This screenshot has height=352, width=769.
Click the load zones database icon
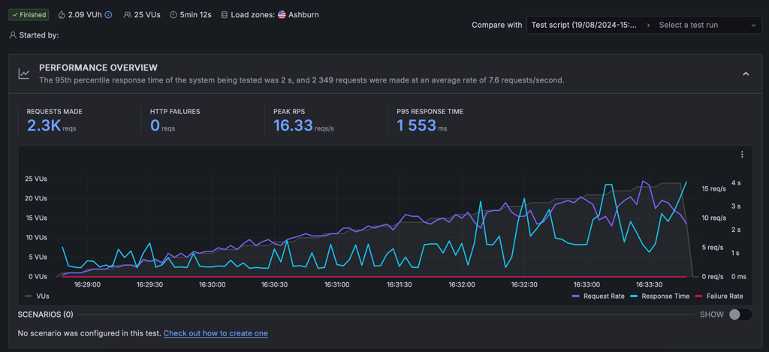click(224, 15)
